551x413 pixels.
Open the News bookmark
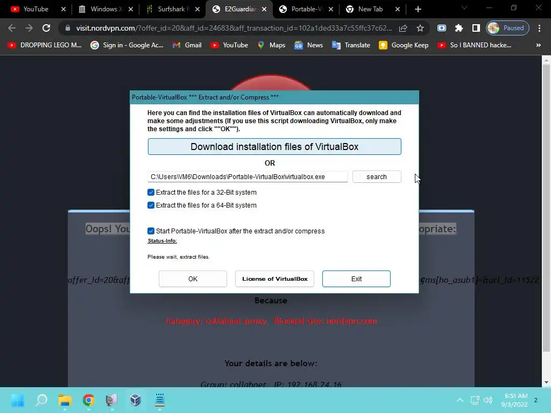pos(308,45)
